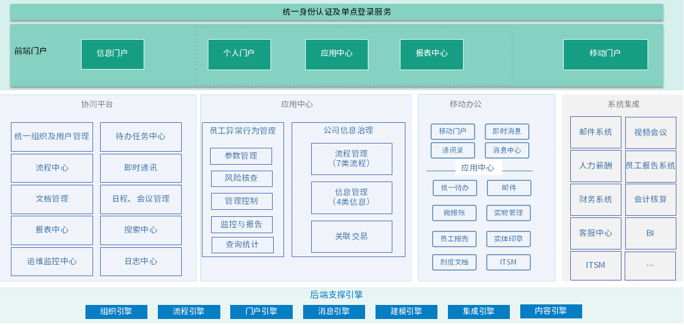Open 员工报告系统 in 系统集成
Viewport: 684px width, 325px height.
[651, 166]
